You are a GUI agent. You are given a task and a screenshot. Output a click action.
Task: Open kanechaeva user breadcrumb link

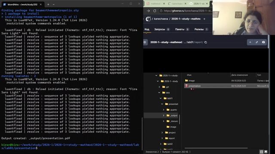point(161,19)
